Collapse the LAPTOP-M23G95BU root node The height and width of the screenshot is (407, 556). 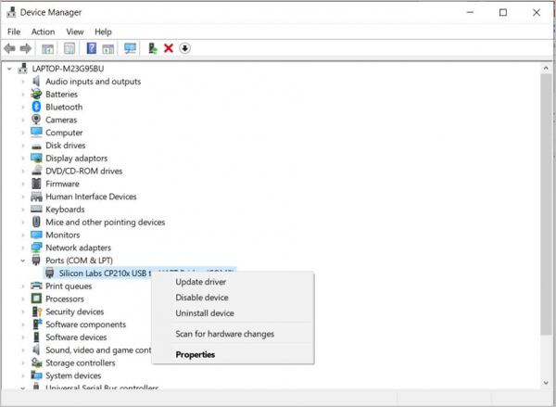(x=9, y=69)
